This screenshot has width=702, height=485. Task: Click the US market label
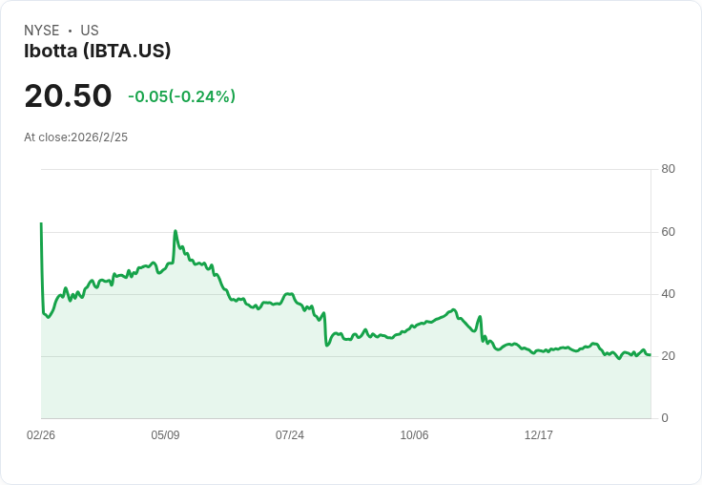click(90, 31)
